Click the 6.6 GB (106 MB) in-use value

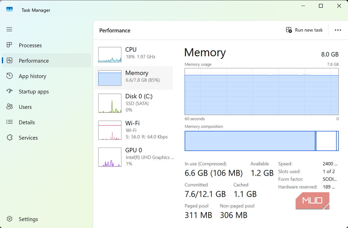(x=213, y=173)
